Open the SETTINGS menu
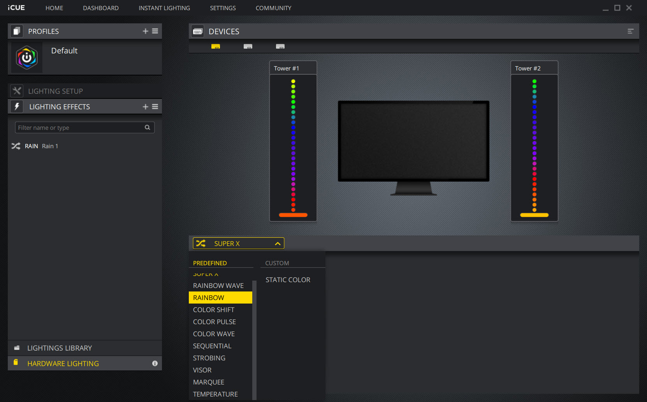Image resolution: width=647 pixels, height=402 pixels. (x=223, y=8)
